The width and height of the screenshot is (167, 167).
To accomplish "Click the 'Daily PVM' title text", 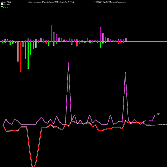I will point(6,2).
